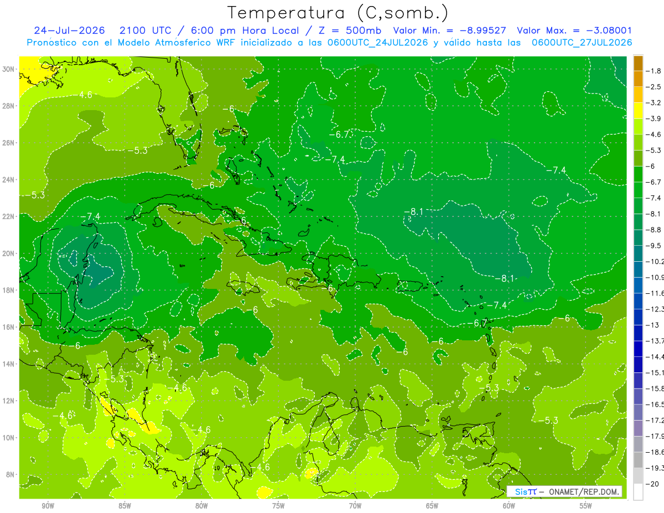The width and height of the screenshot is (664, 513).
Task: Pick orange color bar segment between -1.8 and -2.5
Action: (638, 79)
